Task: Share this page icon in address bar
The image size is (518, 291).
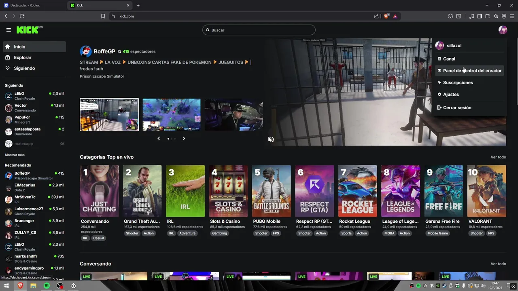Action: pyautogui.click(x=376, y=16)
